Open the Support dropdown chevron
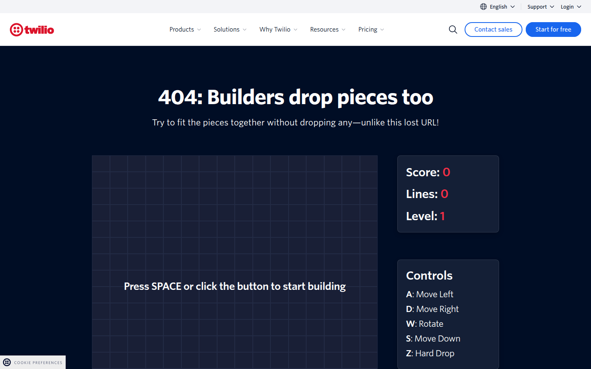Screen dimensions: 591x369 click(x=552, y=7)
